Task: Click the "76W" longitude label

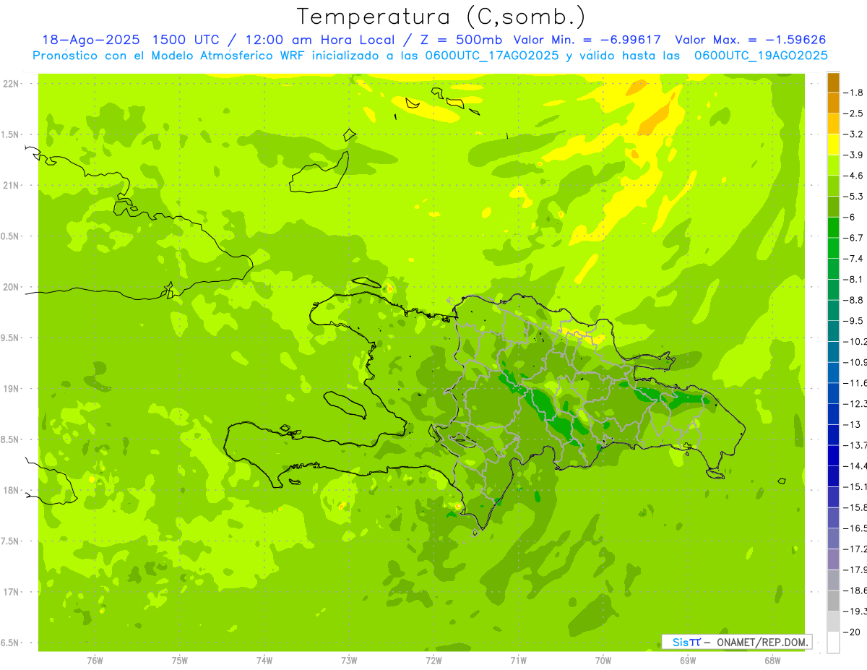Action: pos(95,661)
